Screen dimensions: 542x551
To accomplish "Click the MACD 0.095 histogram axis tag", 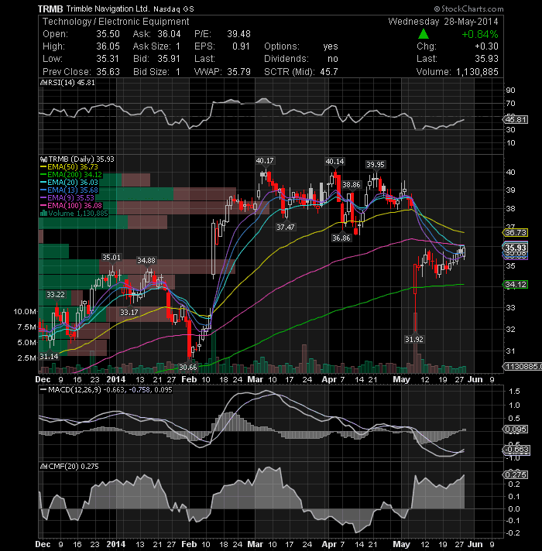I will click(516, 429).
